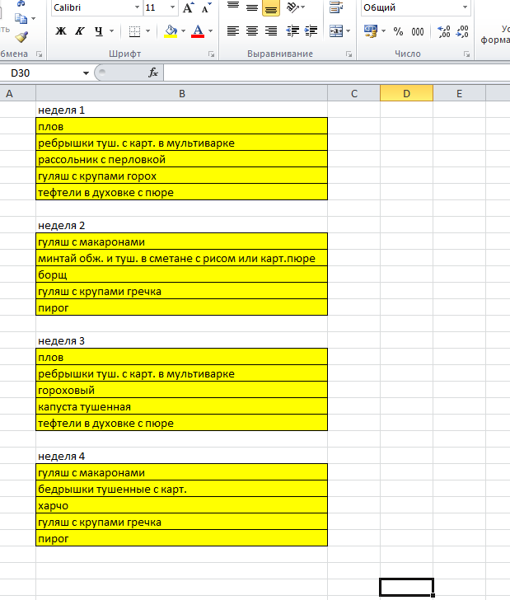This screenshot has height=600, width=510.
Task: Click the Insert Function fx icon
Action: coord(153,73)
